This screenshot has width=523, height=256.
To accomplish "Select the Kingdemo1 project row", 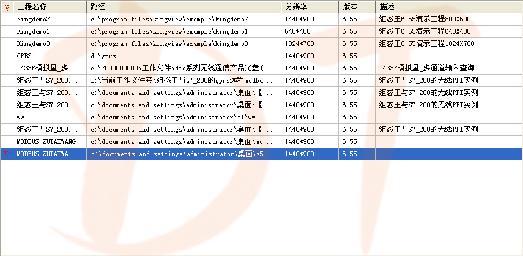I will point(262,31).
